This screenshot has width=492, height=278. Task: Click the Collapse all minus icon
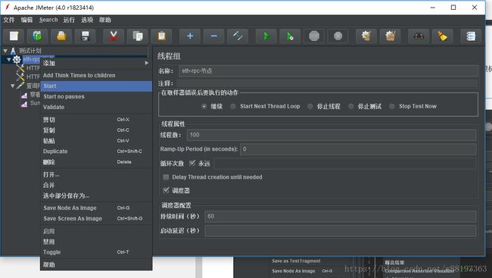(213, 36)
